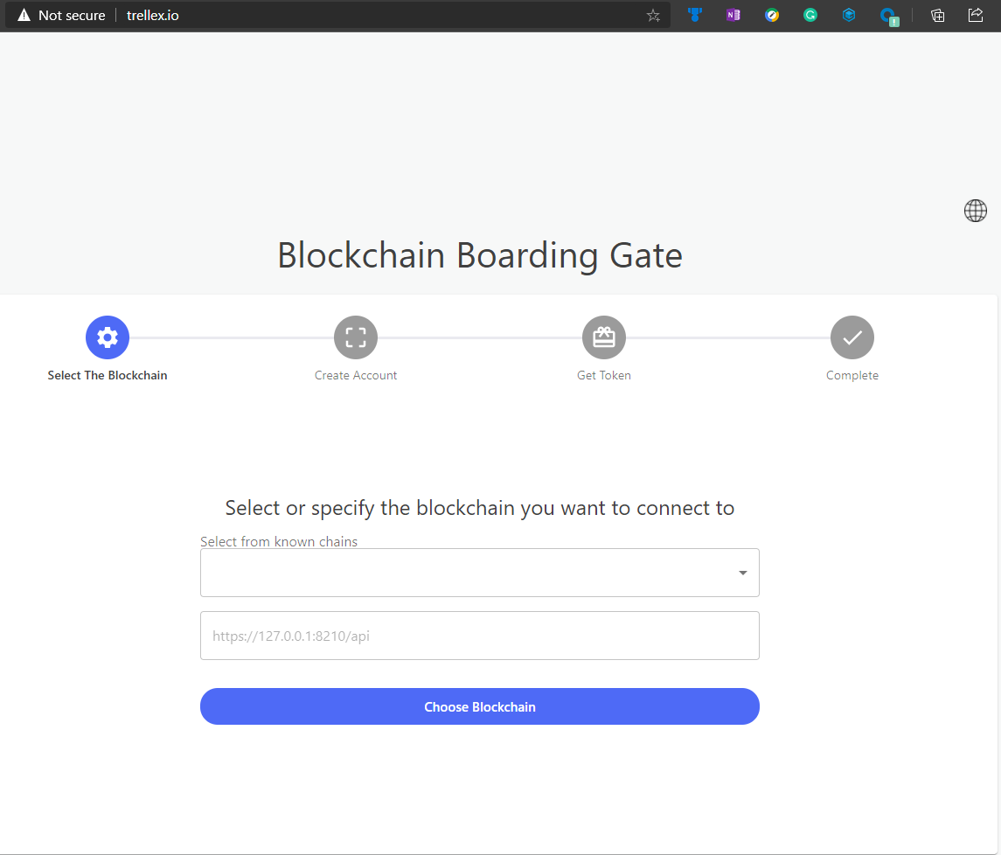1001x855 pixels.
Task: Go to the Create Account step
Action: click(356, 337)
